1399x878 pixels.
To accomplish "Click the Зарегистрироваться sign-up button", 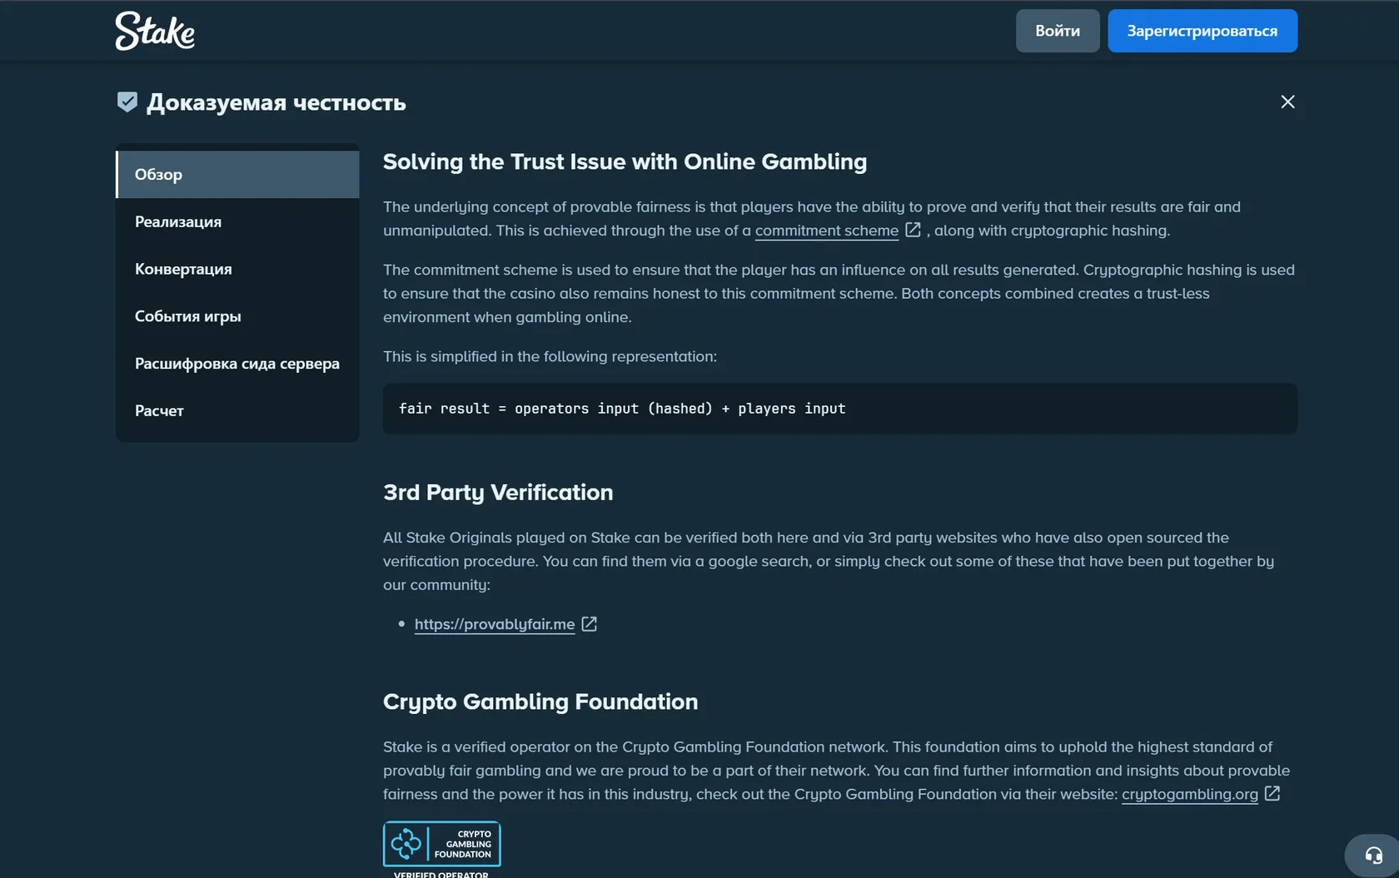I will [x=1202, y=31].
